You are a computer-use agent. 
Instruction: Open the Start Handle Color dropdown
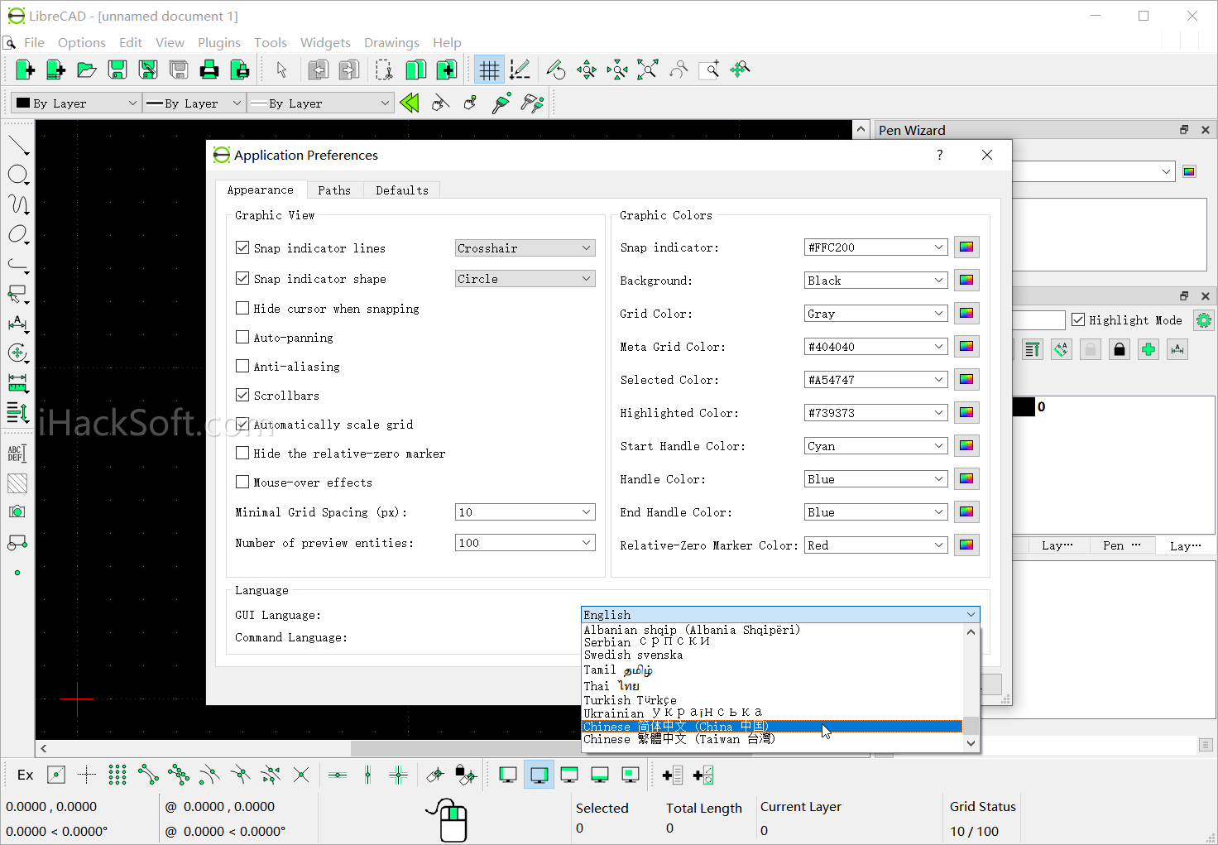tap(876, 445)
